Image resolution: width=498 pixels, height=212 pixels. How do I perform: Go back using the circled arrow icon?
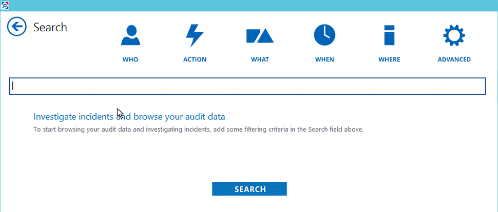(17, 27)
